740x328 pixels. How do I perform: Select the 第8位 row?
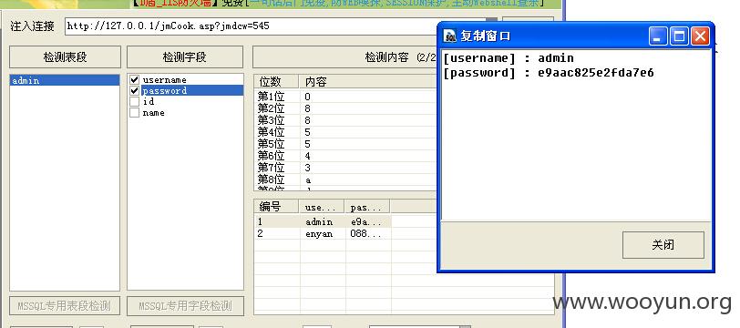point(346,179)
